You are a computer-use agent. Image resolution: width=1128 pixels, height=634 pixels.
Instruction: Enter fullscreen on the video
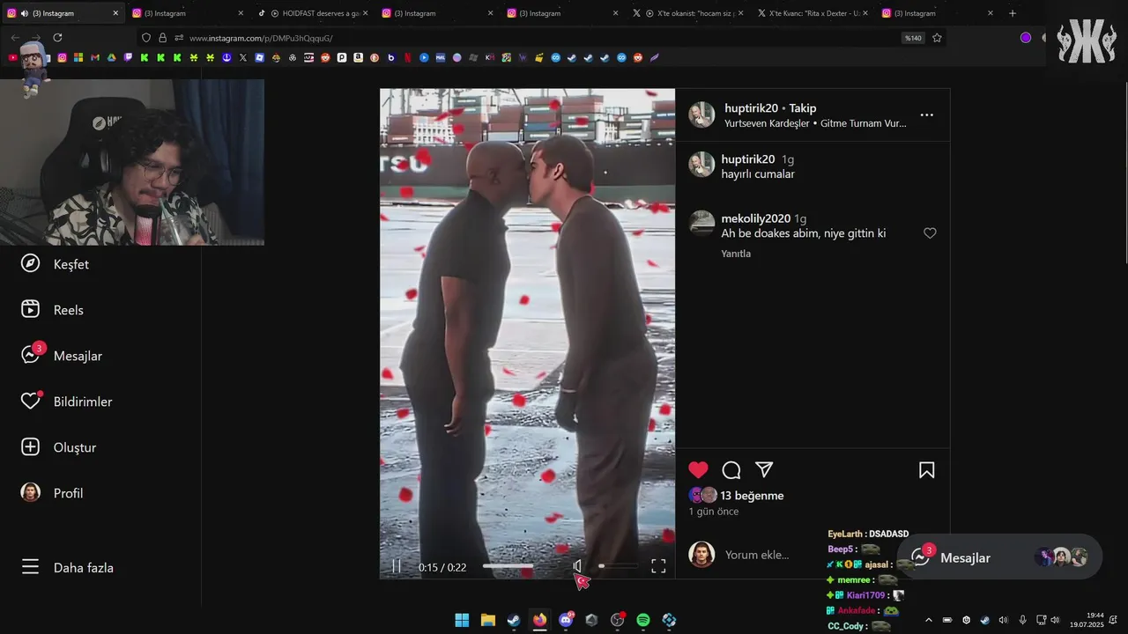658,566
